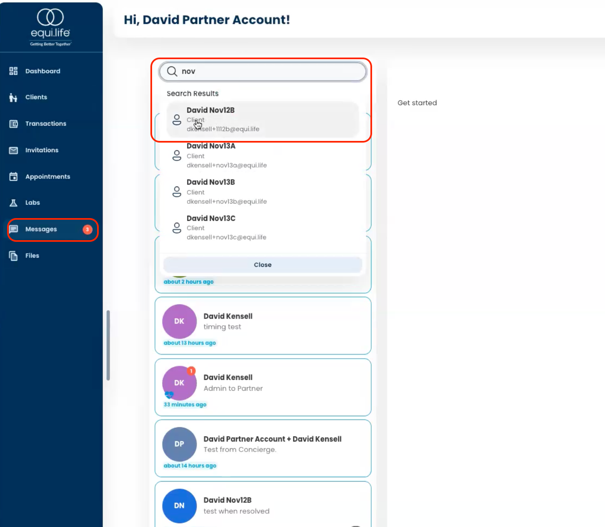This screenshot has height=527, width=605.
Task: Click the Dashboard grid icon in sidebar
Action: tap(13, 71)
